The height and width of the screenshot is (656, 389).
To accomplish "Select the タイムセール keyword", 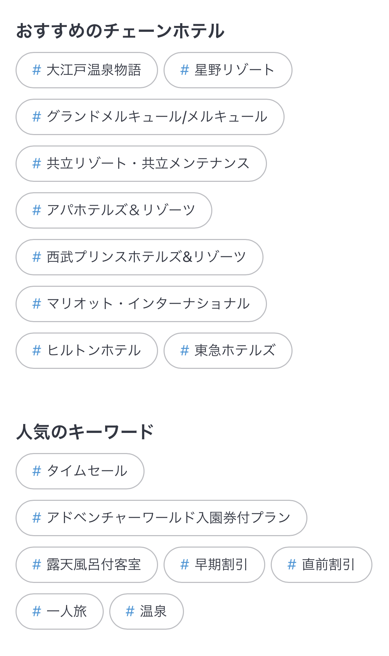I will coord(80,471).
